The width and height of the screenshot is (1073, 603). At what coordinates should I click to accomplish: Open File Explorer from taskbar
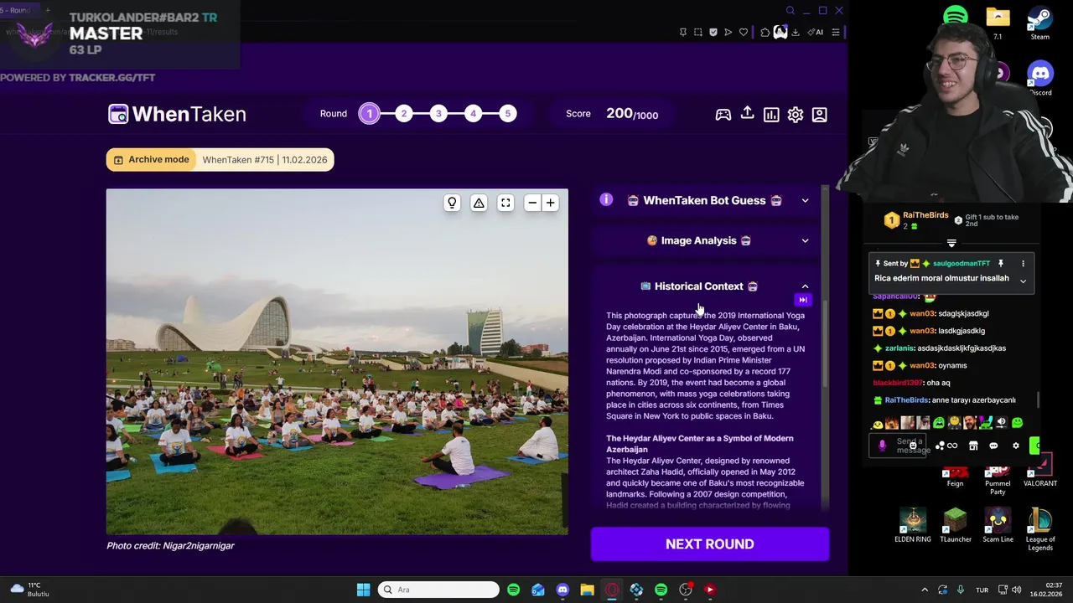587,590
